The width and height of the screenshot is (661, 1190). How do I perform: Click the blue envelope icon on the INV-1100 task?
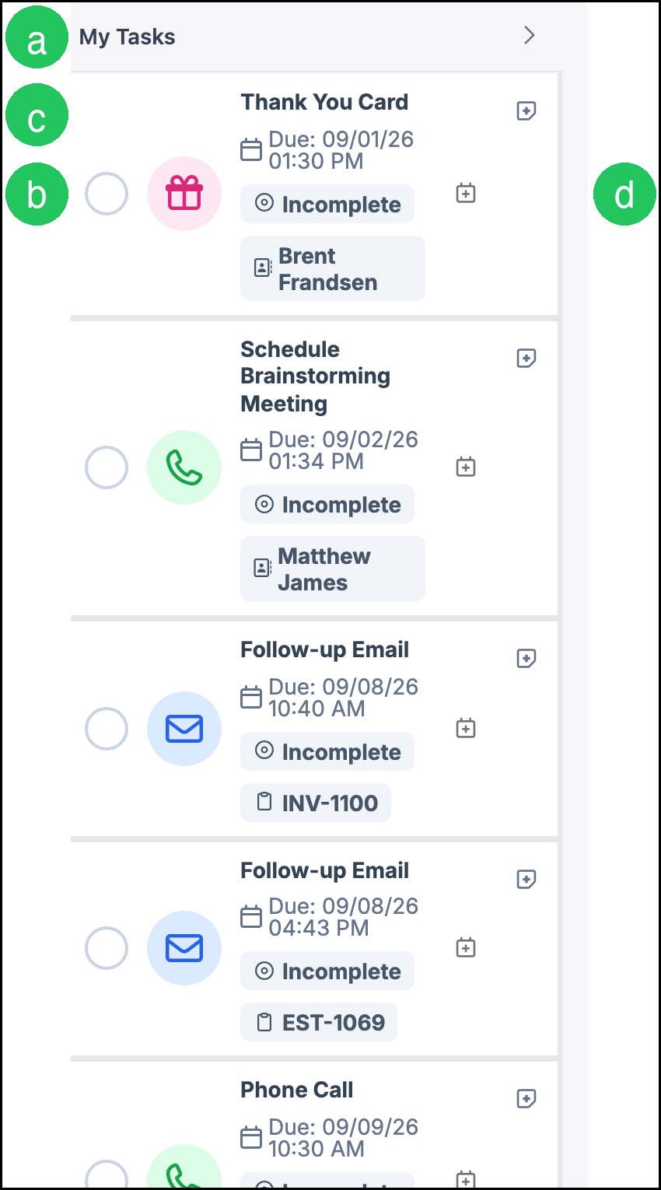(184, 729)
